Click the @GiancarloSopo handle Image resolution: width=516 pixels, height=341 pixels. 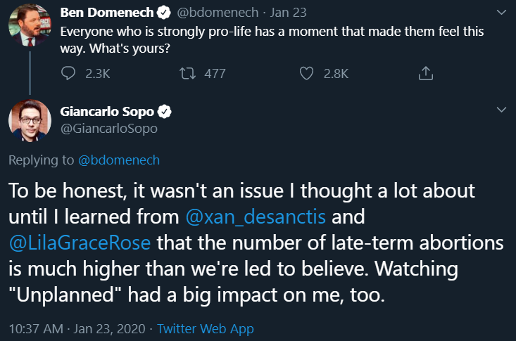108,129
